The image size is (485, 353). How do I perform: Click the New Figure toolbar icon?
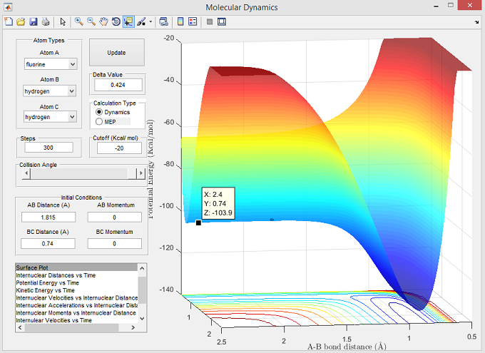(x=9, y=21)
